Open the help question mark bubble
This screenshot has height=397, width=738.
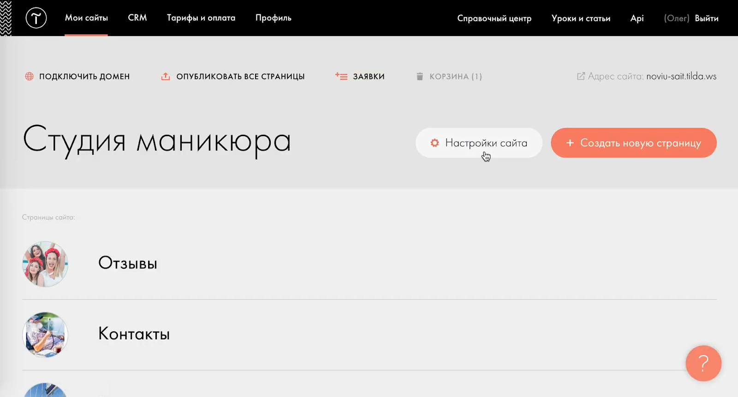pos(703,363)
